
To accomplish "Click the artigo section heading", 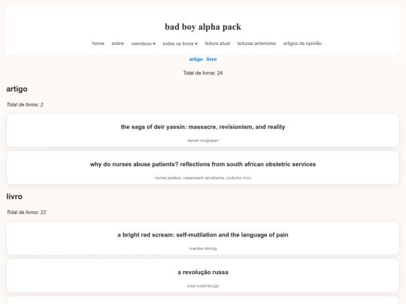I will click(x=17, y=89).
